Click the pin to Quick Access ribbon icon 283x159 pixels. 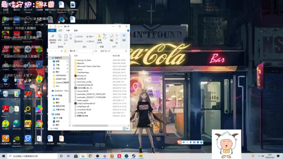pyautogui.click(x=52, y=36)
